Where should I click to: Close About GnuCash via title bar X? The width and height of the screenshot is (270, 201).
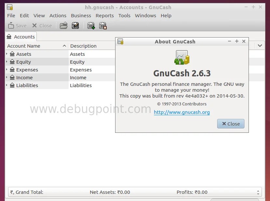coord(244,41)
